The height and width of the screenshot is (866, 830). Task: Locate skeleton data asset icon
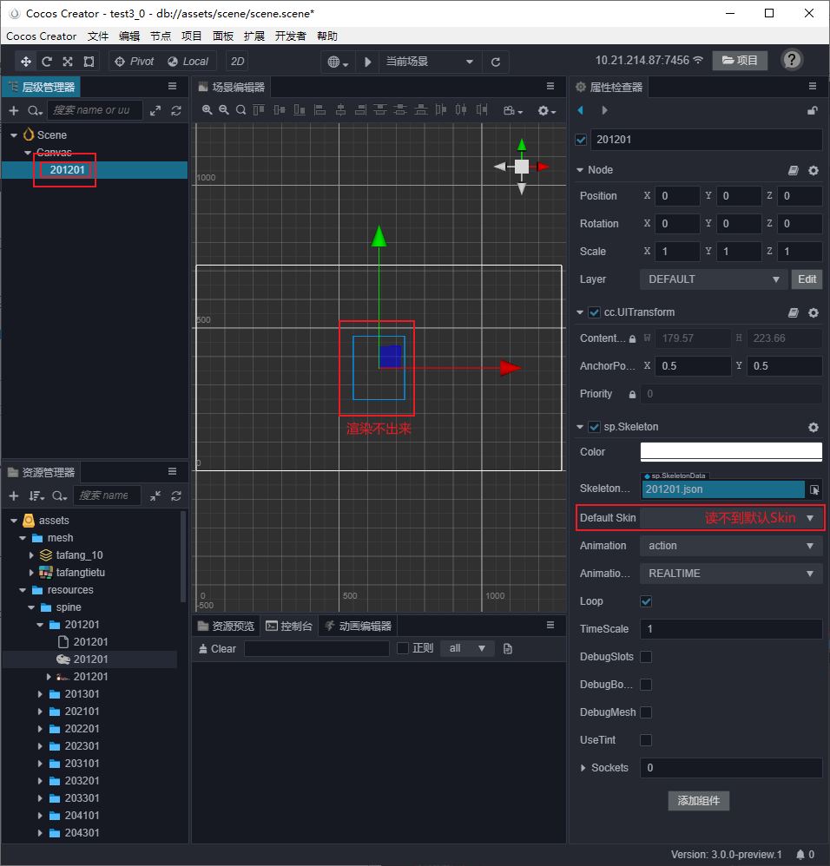click(x=814, y=489)
